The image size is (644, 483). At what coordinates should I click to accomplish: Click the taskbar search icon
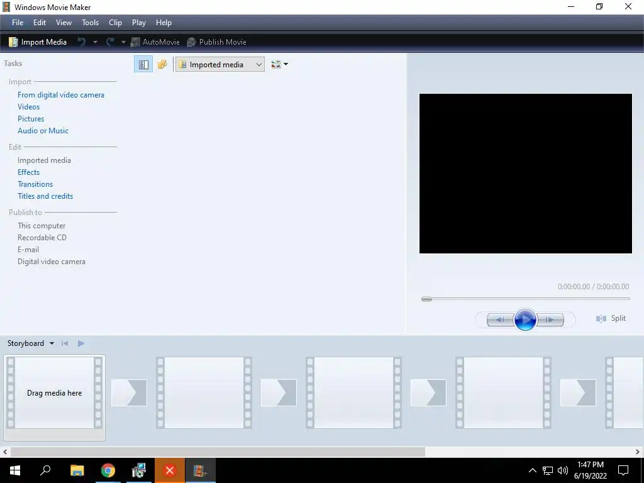(45, 470)
